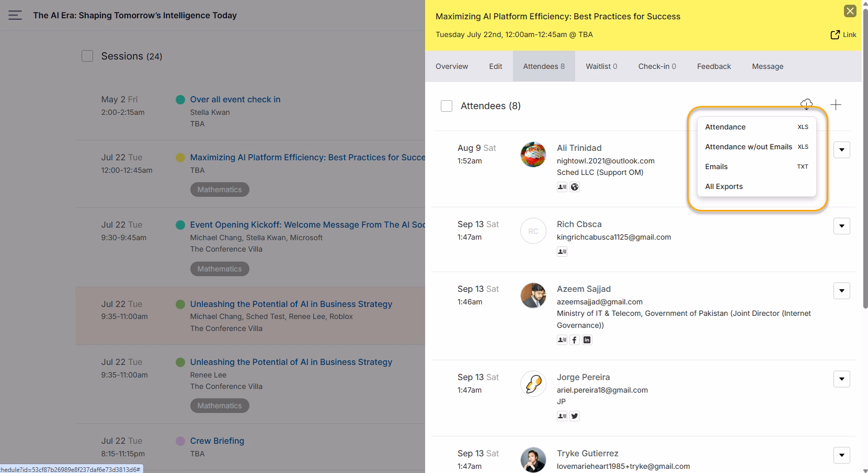
Task: Select Attendance w/out Emails XLS export
Action: point(757,147)
